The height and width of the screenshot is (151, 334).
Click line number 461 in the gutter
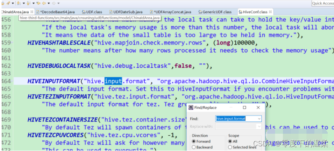[x=6, y=58]
